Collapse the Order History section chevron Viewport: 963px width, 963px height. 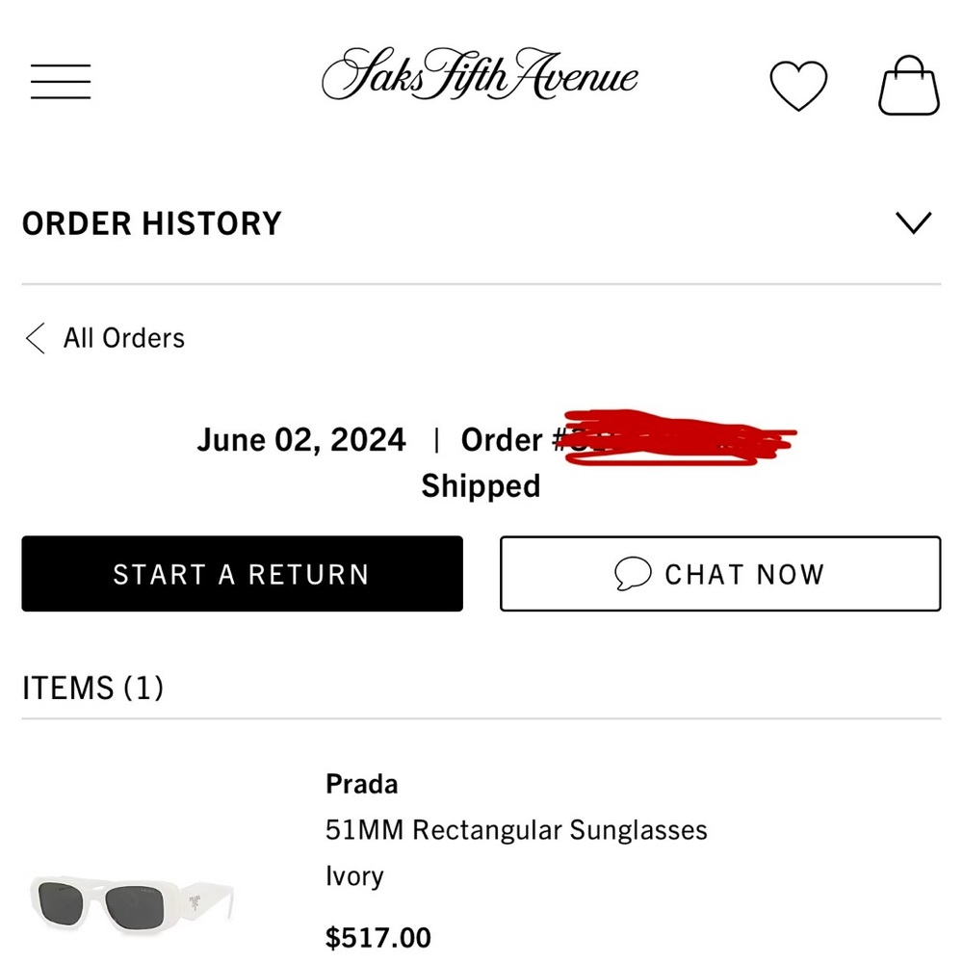(913, 222)
